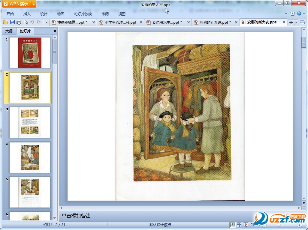Switch to the 阿利的红斗篷.ppt document tab
Viewport: 308px width, 230px height.
215,22
